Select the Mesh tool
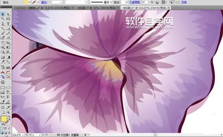The image size is (223, 137). [x=3, y=57]
